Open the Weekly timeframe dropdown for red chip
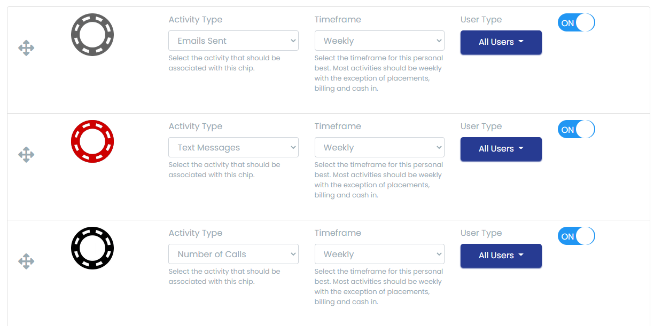Screen dimensions: 654x326 click(379, 148)
